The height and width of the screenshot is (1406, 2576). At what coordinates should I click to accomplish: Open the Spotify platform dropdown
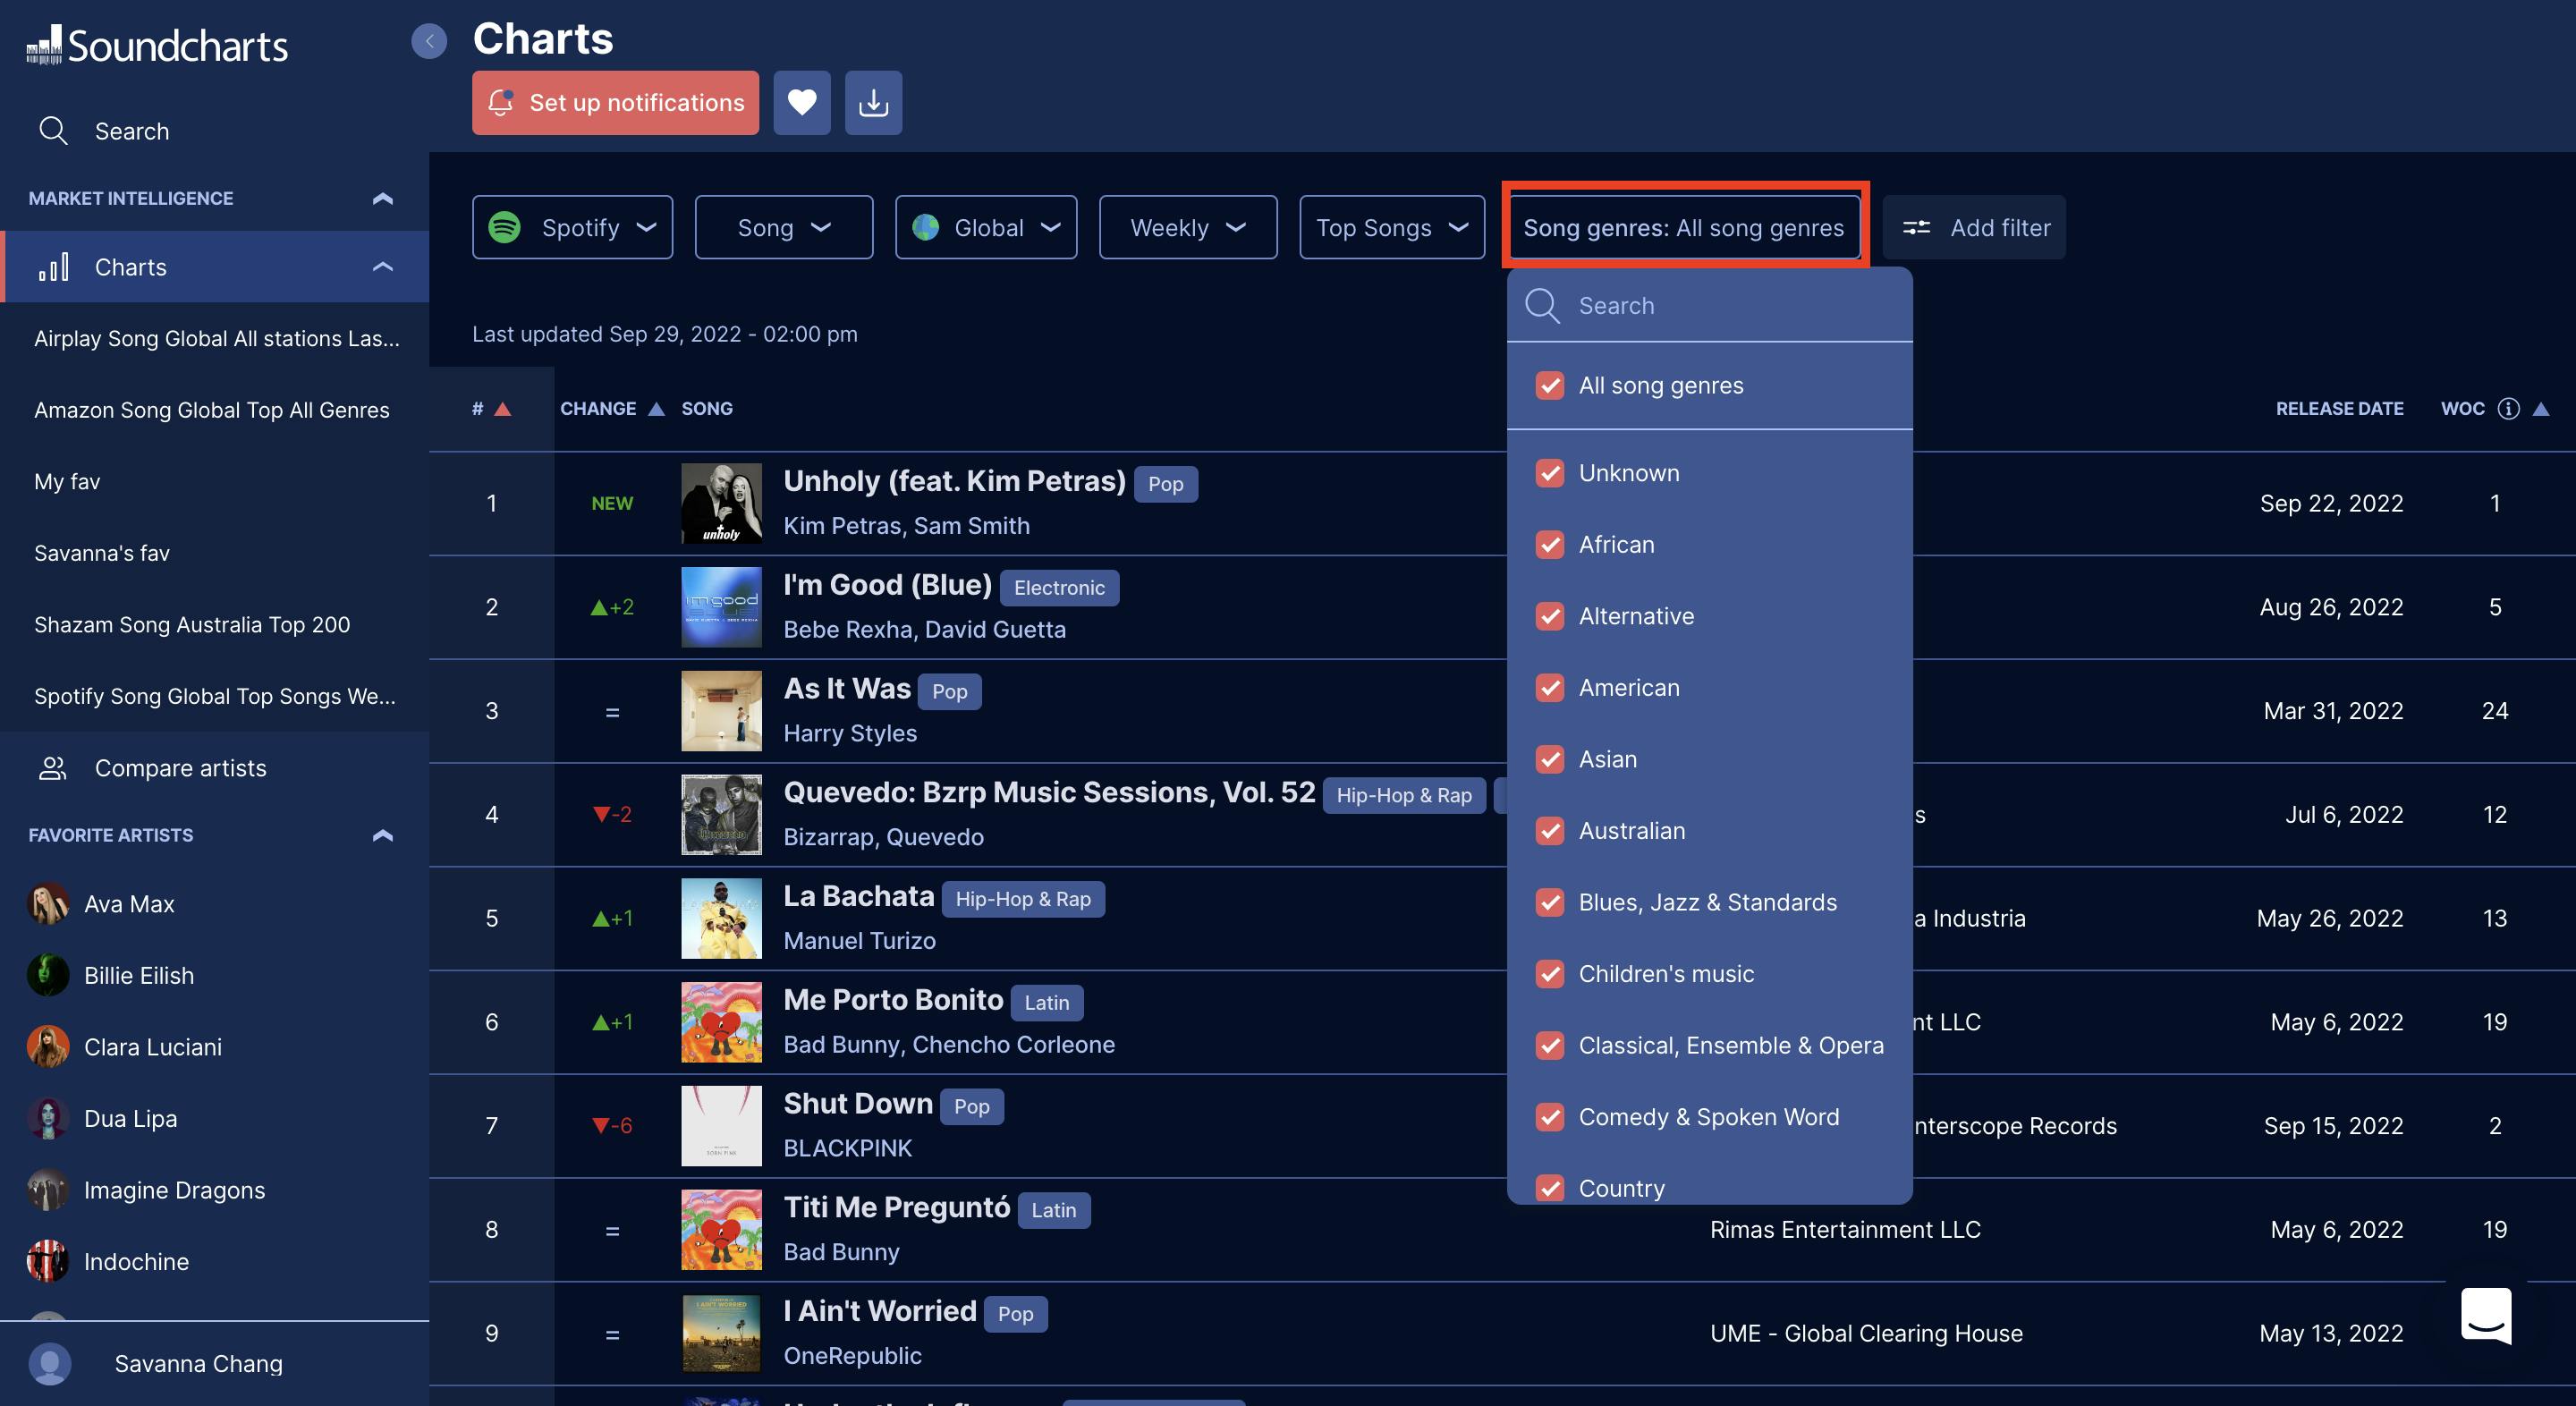pos(572,228)
